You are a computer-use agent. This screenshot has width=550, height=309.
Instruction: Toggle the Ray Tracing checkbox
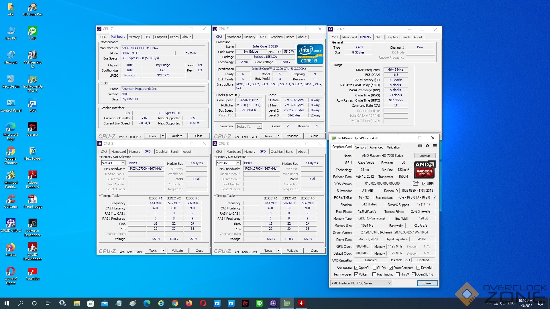[x=374, y=274]
